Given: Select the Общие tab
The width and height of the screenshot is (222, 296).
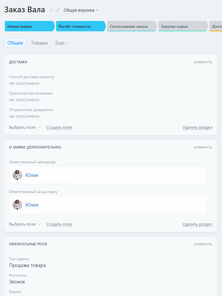Looking at the screenshot, I should 15,43.
